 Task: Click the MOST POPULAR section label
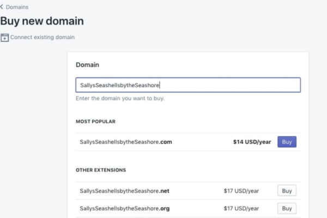pos(95,122)
